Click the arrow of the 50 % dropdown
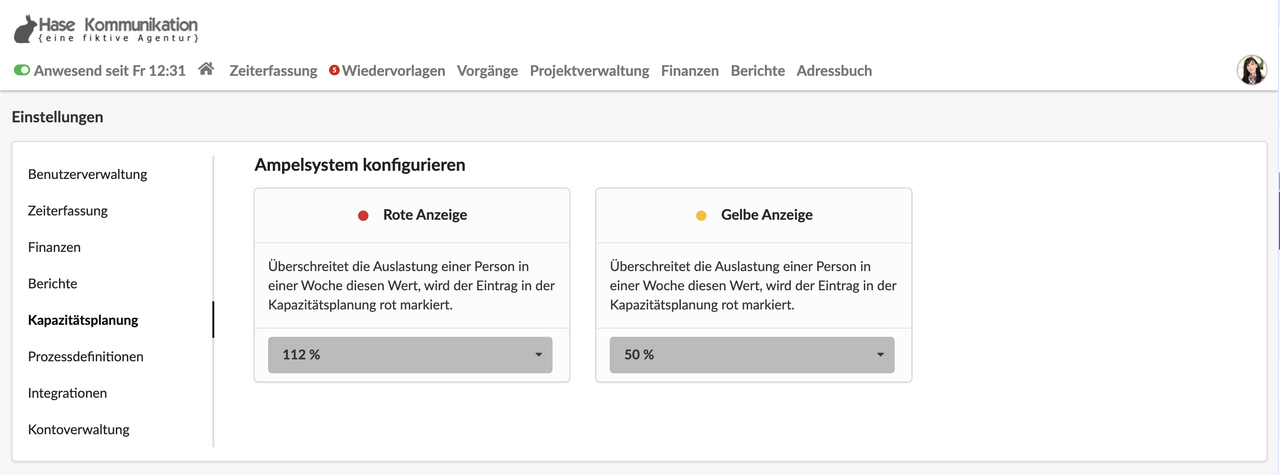Image resolution: width=1280 pixels, height=475 pixels. pyautogui.click(x=880, y=355)
